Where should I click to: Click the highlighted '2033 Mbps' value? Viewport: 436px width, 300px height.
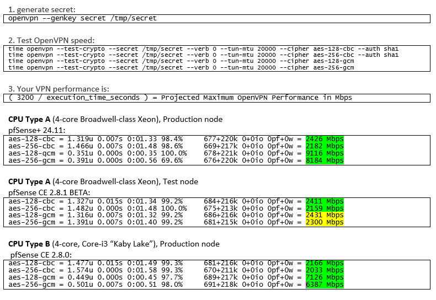point(325,270)
